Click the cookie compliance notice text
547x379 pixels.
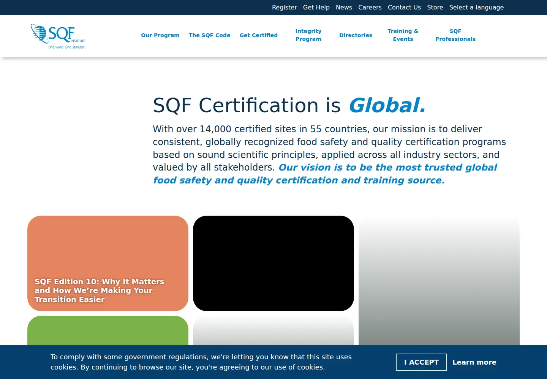tap(201, 362)
